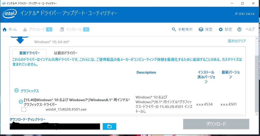Click the vertical scrollbar down arrow
Viewport: 260px width, 136px height.
[x=257, y=114]
